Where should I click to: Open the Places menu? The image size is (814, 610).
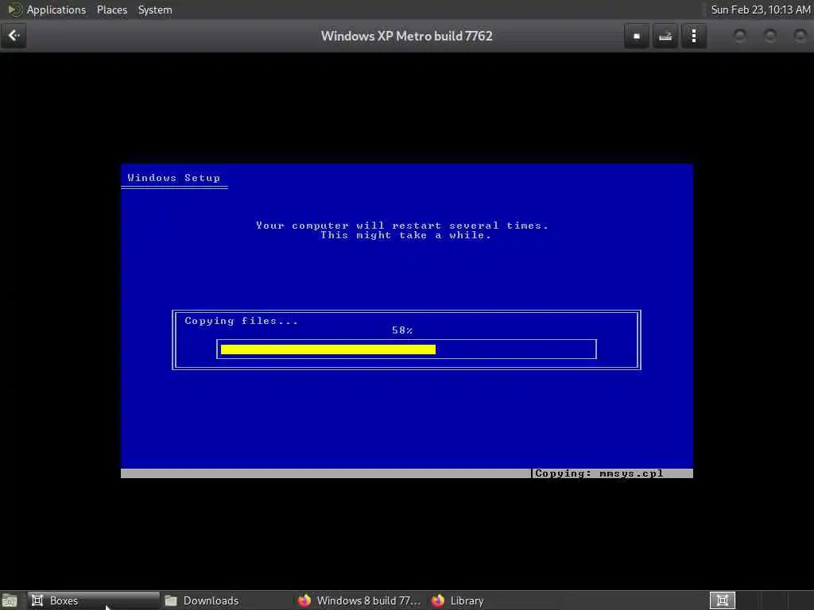111,10
